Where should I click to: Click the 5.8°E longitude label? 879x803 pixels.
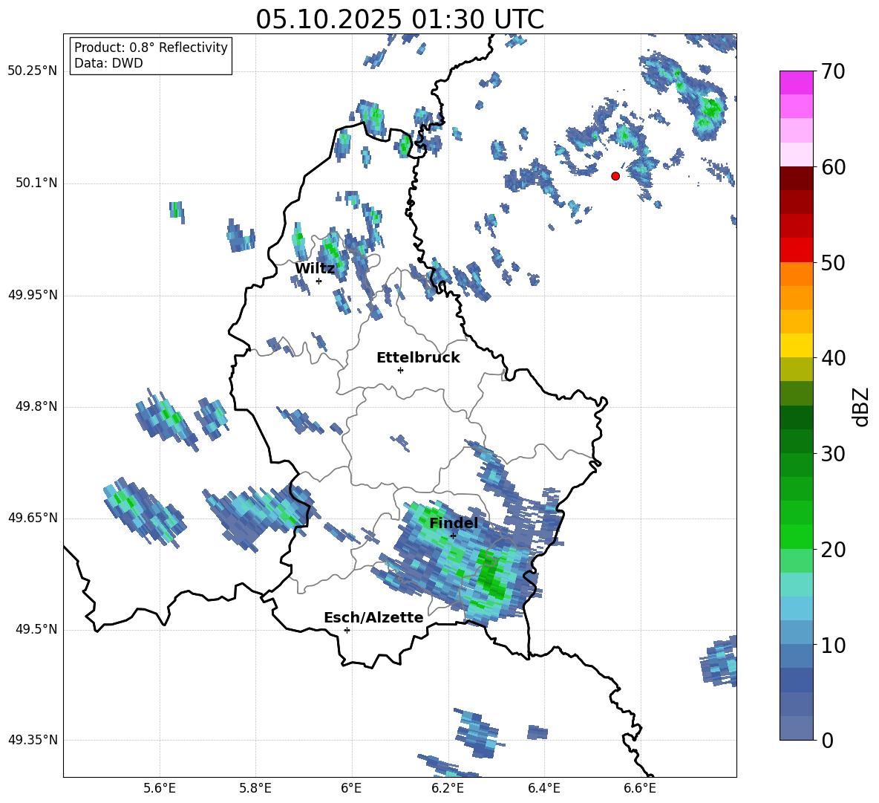pos(255,789)
